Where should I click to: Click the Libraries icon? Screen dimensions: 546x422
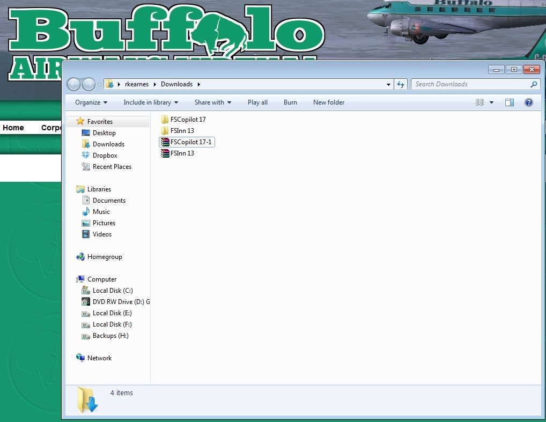click(80, 189)
